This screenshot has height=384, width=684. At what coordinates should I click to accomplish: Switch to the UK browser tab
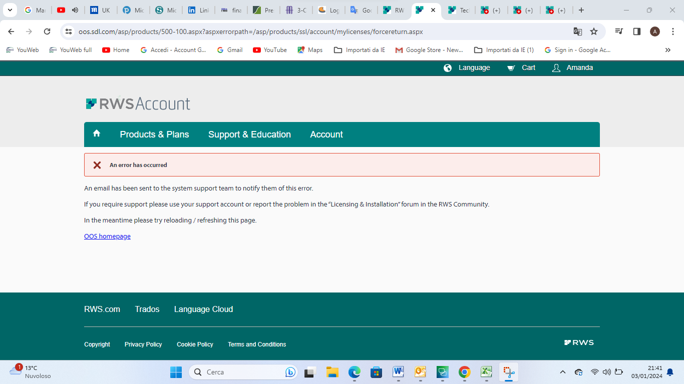point(100,10)
